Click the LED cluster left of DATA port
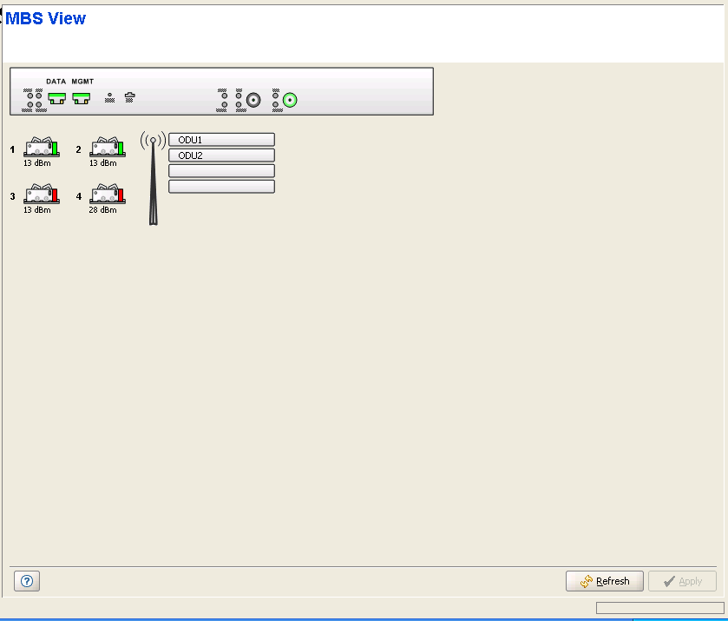This screenshot has height=621, width=728. point(35,99)
